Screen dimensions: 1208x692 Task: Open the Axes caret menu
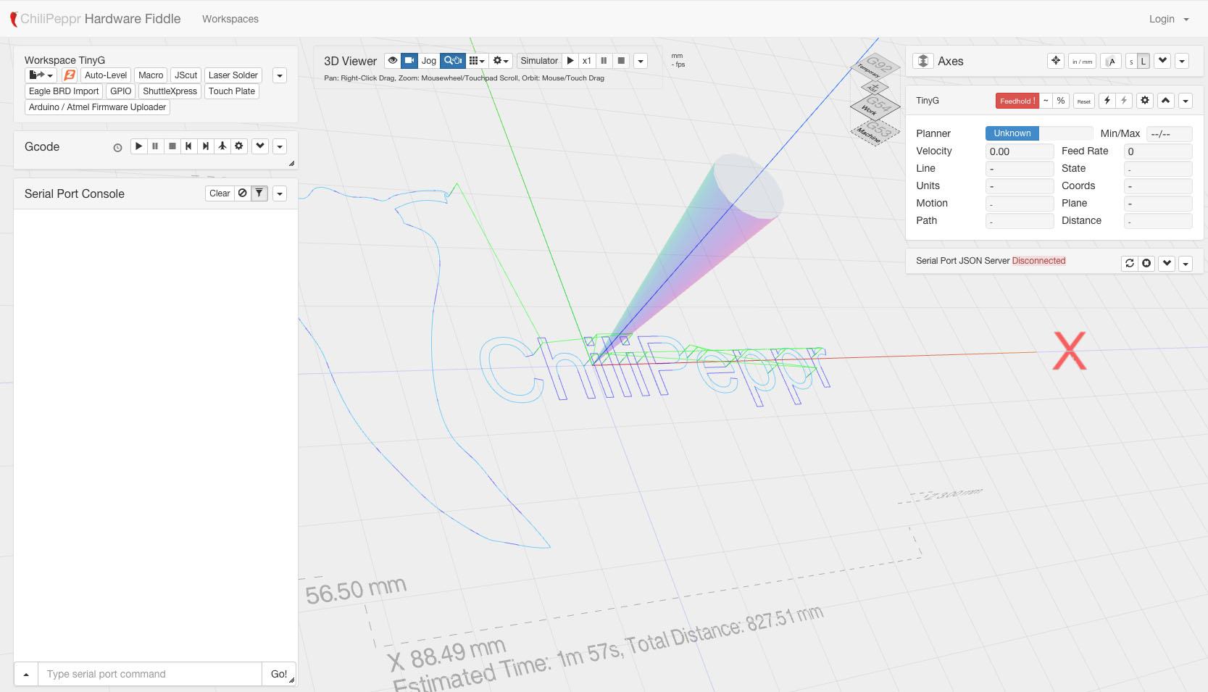(x=1182, y=61)
